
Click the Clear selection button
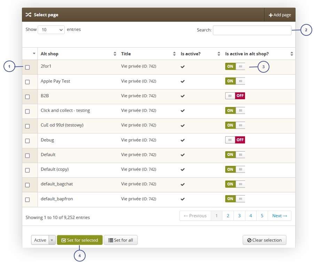[x=264, y=240]
